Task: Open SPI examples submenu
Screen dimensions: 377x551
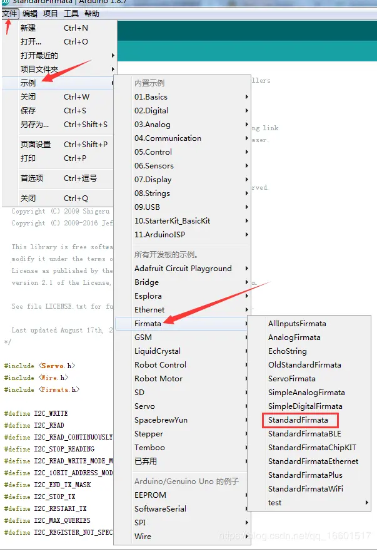Action: 182,523
